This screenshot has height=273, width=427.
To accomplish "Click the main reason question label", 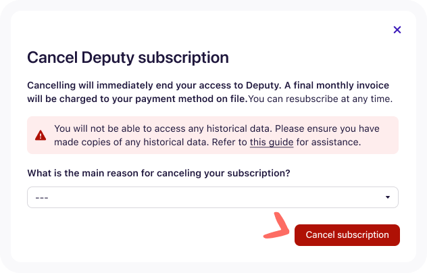I will pos(159,173).
